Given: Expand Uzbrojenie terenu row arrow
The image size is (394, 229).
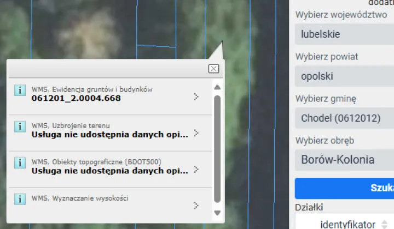Looking at the screenshot, I should (x=196, y=133).
